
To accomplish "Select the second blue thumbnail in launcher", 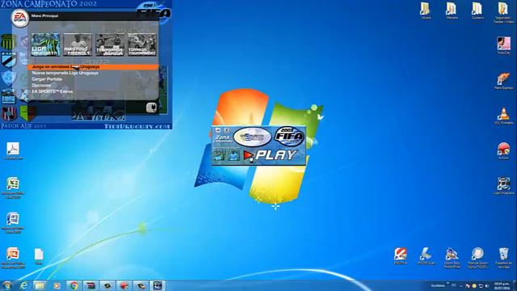I will tap(233, 155).
